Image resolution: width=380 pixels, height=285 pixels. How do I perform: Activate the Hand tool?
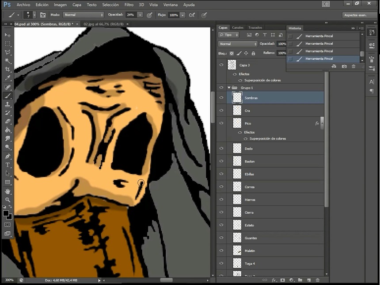(x=8, y=191)
